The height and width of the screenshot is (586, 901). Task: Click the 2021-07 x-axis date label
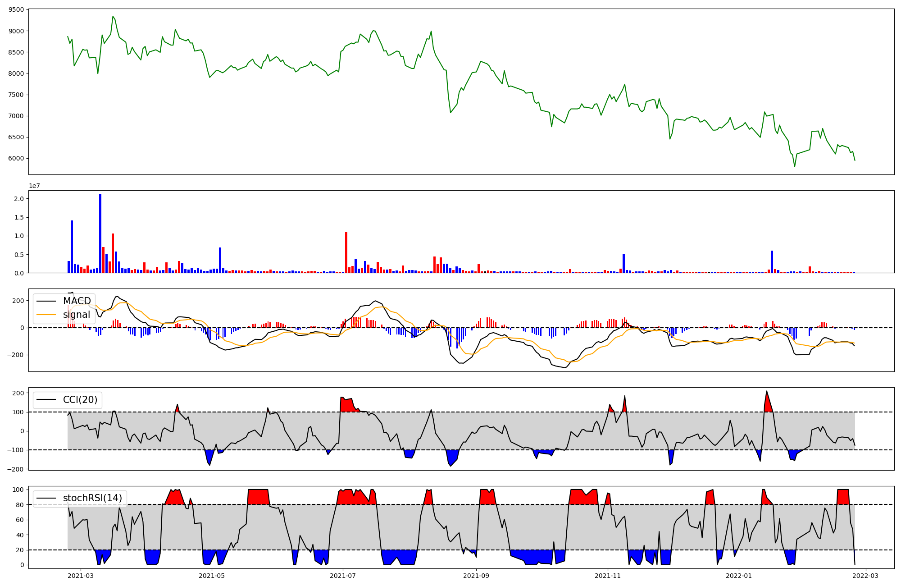point(343,576)
